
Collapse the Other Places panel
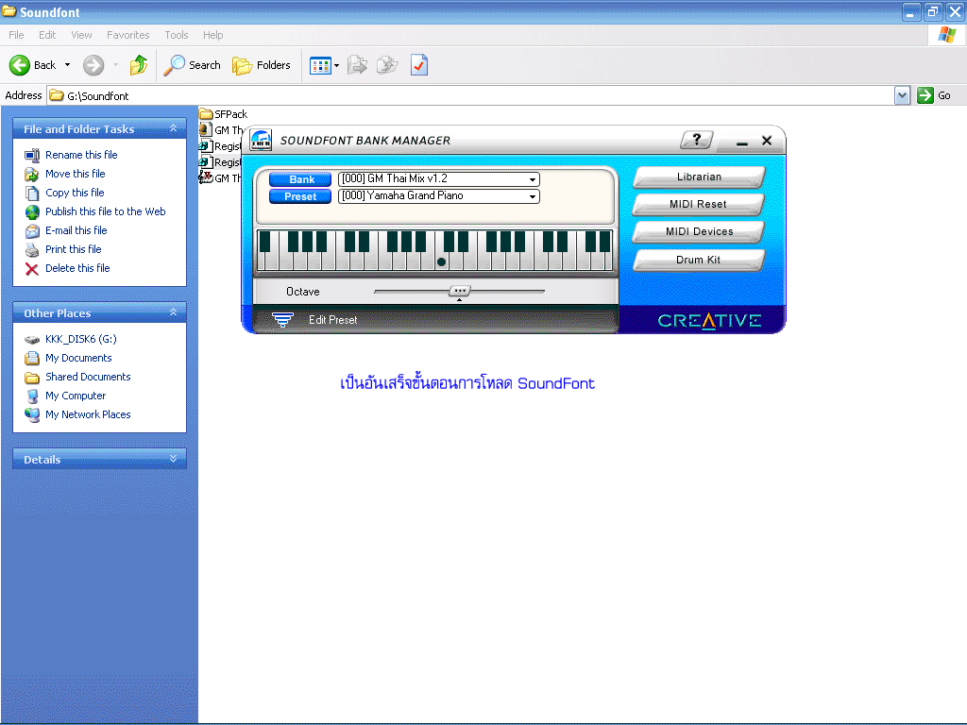174,312
